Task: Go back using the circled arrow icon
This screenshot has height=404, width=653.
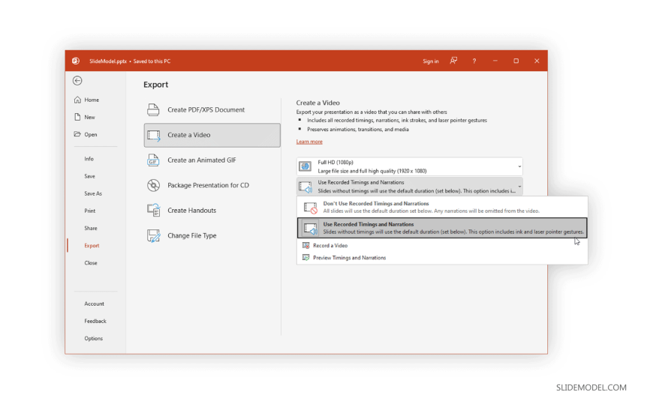Action: click(x=77, y=81)
